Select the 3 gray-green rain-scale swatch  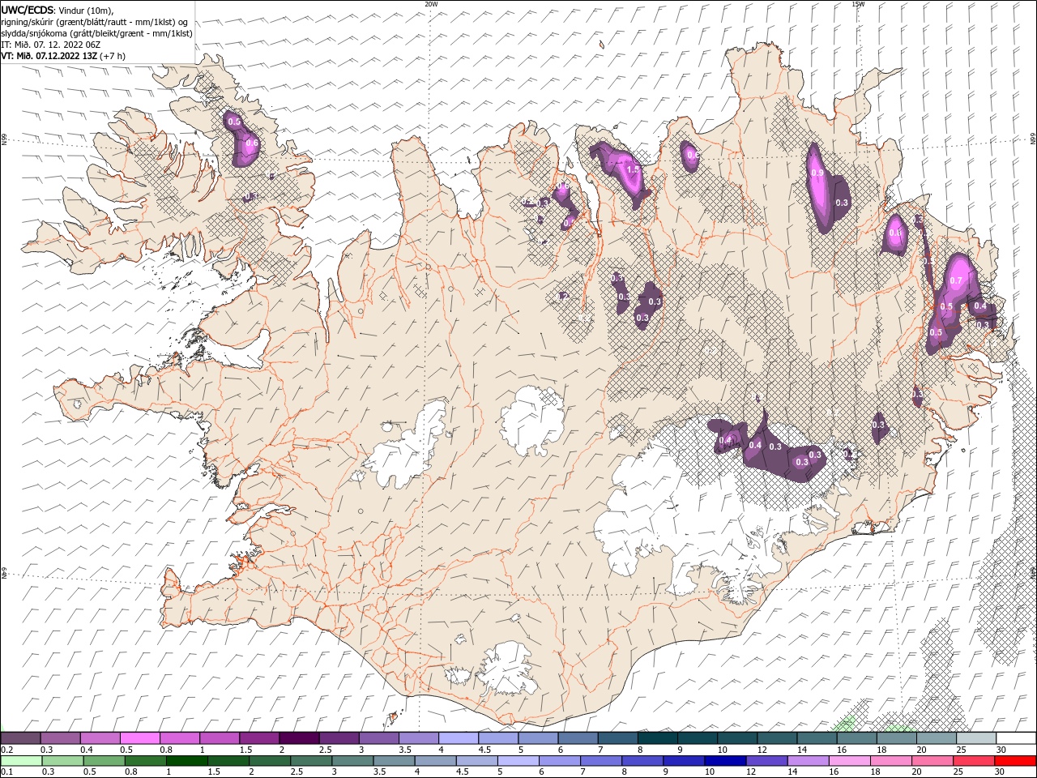[353, 761]
